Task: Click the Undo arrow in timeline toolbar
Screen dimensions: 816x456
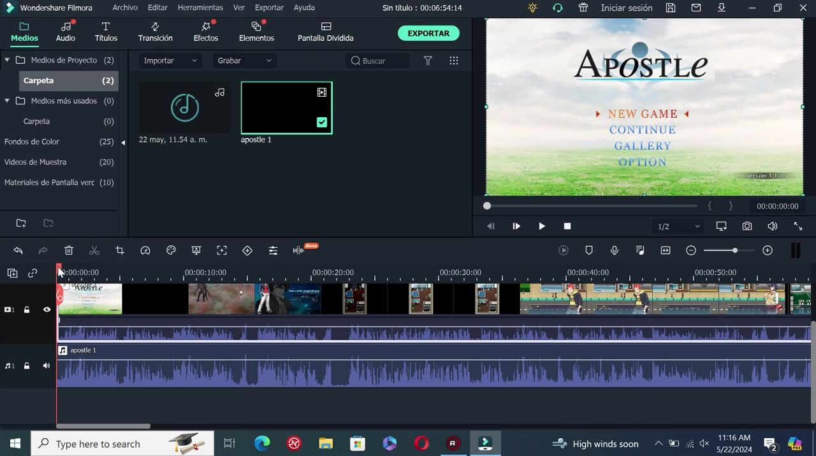Action: [x=18, y=251]
